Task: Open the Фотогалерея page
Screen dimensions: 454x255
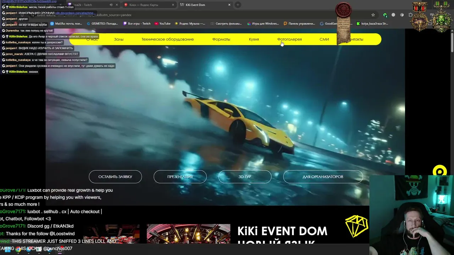Action: (x=289, y=39)
